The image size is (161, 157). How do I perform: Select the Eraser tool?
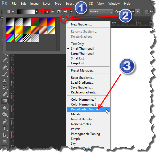coord(5,94)
